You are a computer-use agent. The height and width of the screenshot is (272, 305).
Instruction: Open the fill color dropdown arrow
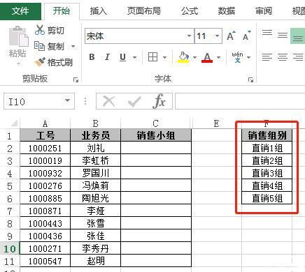[194, 57]
